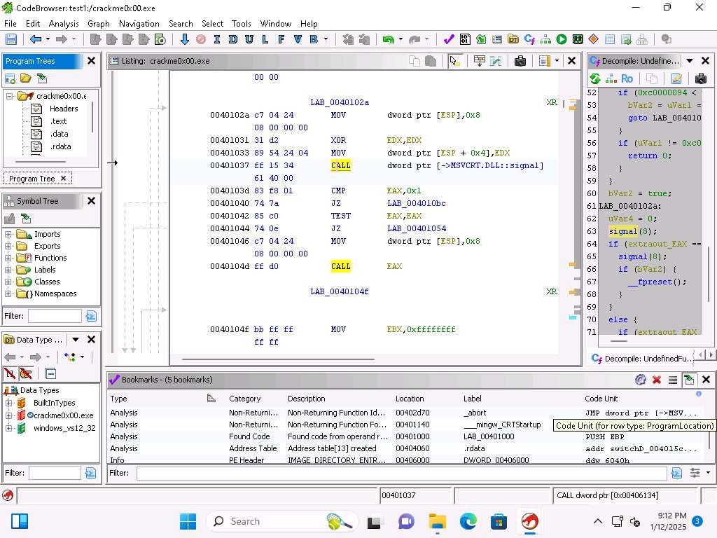
Task: Open the Bookmarks checkmark toolbar icon
Action: click(x=449, y=40)
